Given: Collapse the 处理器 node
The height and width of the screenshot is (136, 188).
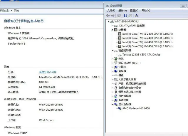Looking at the screenshot, I should pyautogui.click(x=112, y=30).
